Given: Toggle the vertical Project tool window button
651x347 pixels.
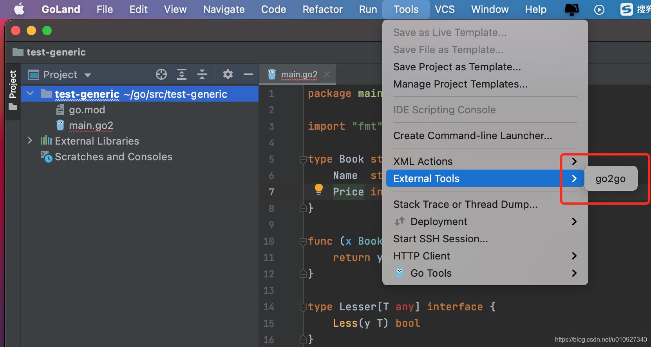Looking at the screenshot, I should click(13, 90).
